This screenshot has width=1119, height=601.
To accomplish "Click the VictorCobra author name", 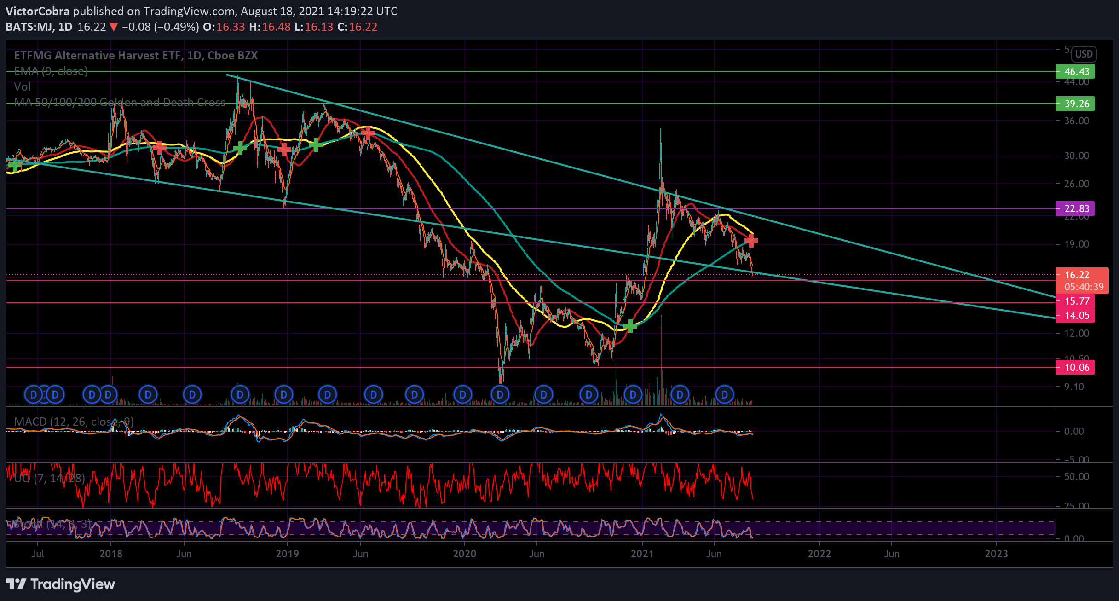I will click(x=38, y=11).
